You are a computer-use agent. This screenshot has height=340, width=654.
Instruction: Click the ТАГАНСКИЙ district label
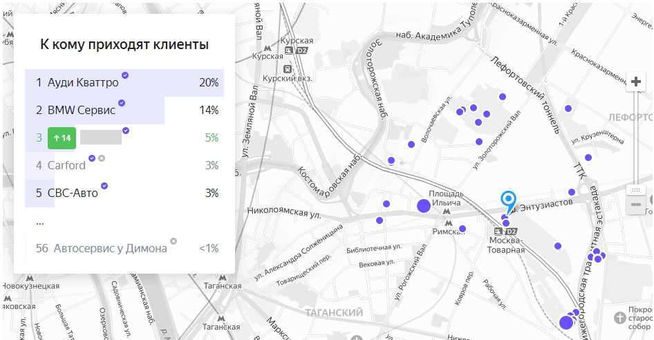pos(334,312)
